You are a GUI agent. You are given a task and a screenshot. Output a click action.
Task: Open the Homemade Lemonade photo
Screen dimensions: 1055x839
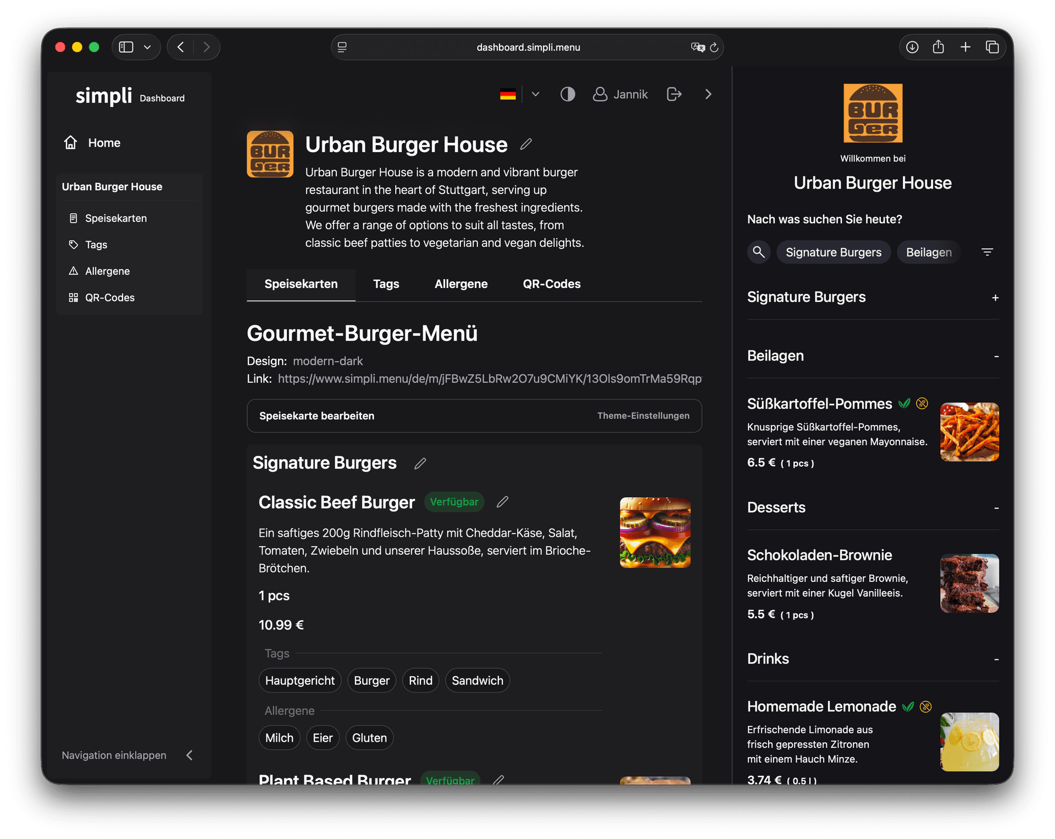click(969, 742)
